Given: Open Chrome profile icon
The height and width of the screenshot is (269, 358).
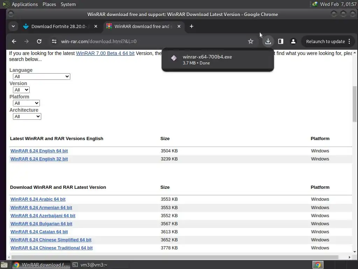Looking at the screenshot, I should 293,41.
